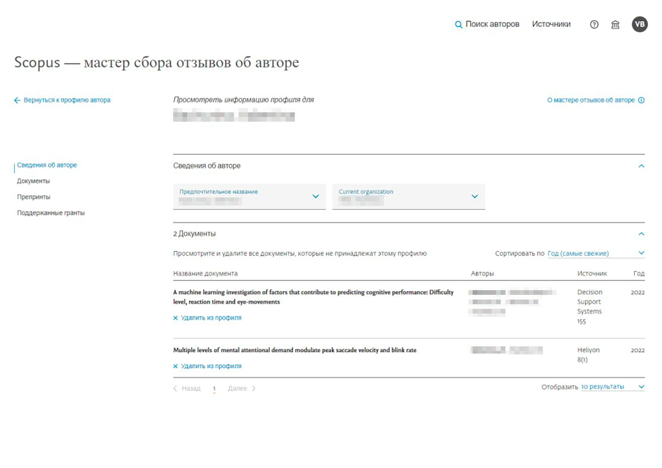Image resolution: width=662 pixels, height=468 pixels.
Task: Click Heliyon 8(1) source text
Action: click(588, 355)
